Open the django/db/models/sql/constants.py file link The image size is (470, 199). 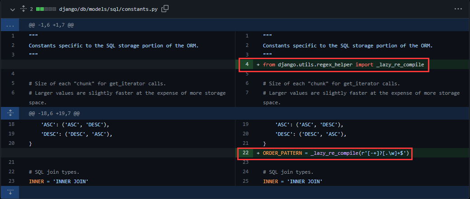point(109,9)
